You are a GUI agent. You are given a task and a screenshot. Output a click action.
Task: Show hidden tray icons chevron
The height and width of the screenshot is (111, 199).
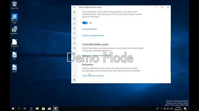click(162, 109)
